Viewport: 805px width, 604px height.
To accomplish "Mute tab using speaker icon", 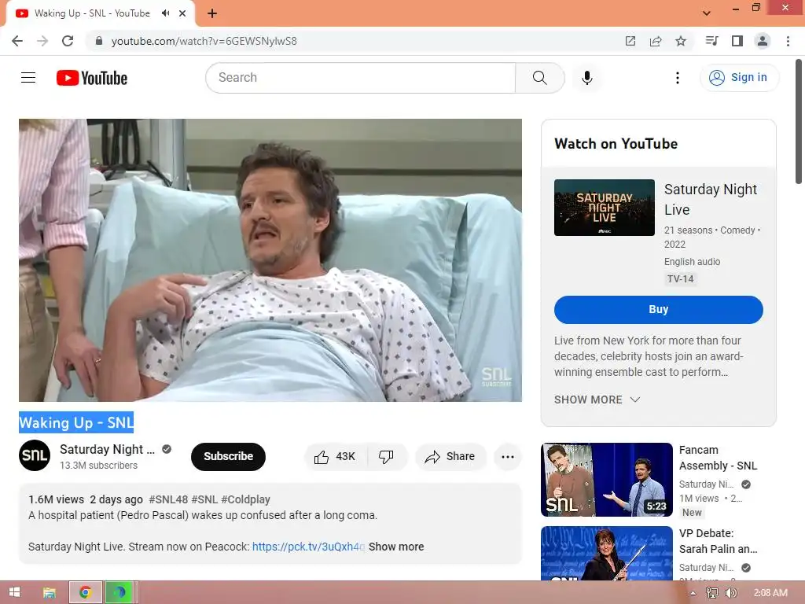I will tap(165, 13).
